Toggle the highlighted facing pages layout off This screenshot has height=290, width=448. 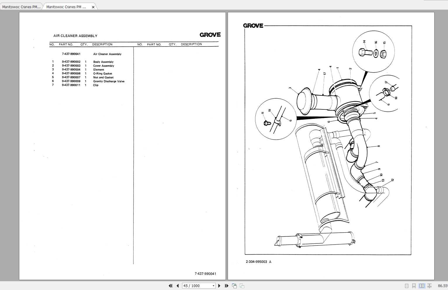(422, 286)
